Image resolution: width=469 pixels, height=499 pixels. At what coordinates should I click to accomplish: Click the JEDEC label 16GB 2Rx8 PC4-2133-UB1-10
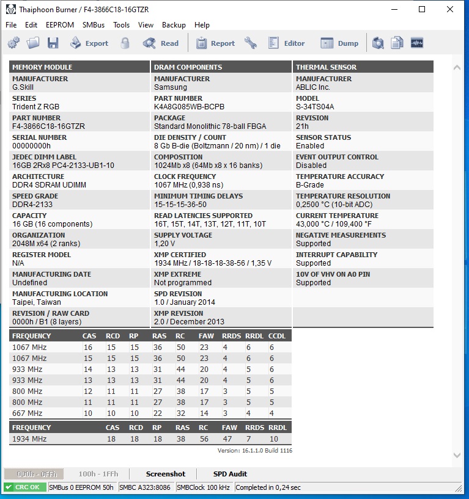pyautogui.click(x=63, y=166)
